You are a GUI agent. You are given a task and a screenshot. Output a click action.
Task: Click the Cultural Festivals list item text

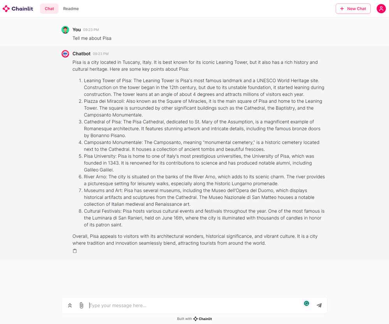[x=204, y=218]
